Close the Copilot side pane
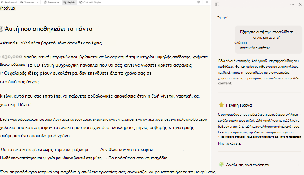Viewport: 304px width, 175px height. point(300,4)
